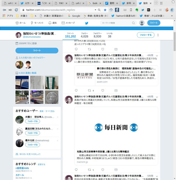Click the page vertical scrollbar thumb
This screenshot has height=180, width=176.
click(175, 41)
